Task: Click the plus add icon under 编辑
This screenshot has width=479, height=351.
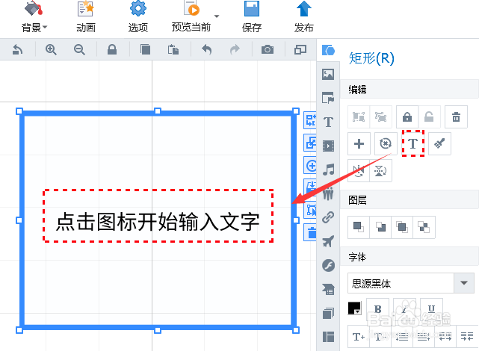Action: click(x=359, y=143)
